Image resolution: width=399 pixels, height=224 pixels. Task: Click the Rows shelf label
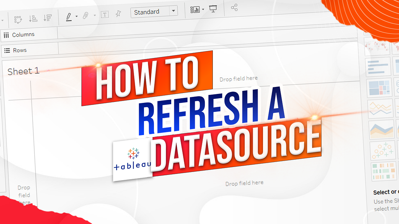pos(19,50)
